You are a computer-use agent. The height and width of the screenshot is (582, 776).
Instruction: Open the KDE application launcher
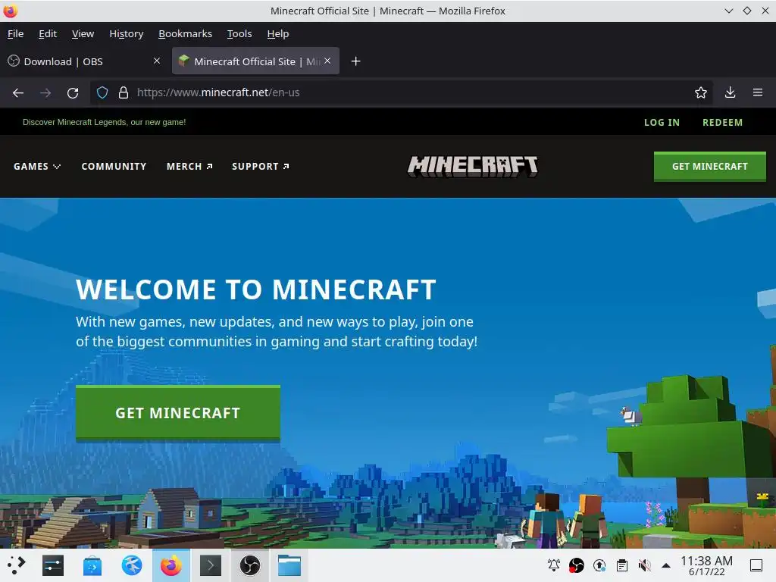pos(17,565)
